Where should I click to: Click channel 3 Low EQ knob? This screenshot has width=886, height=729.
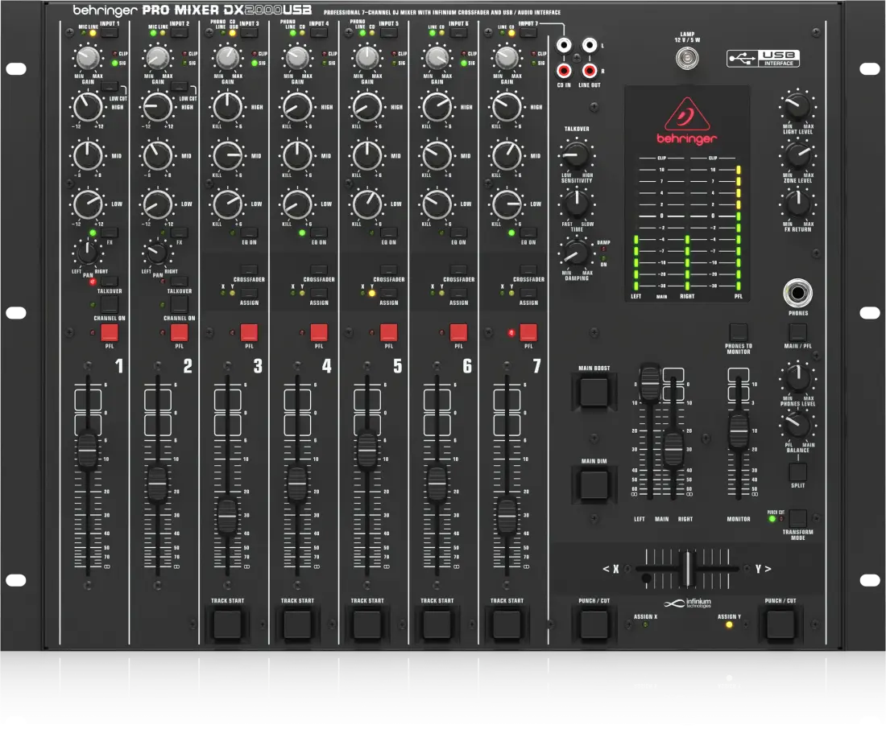(x=227, y=204)
